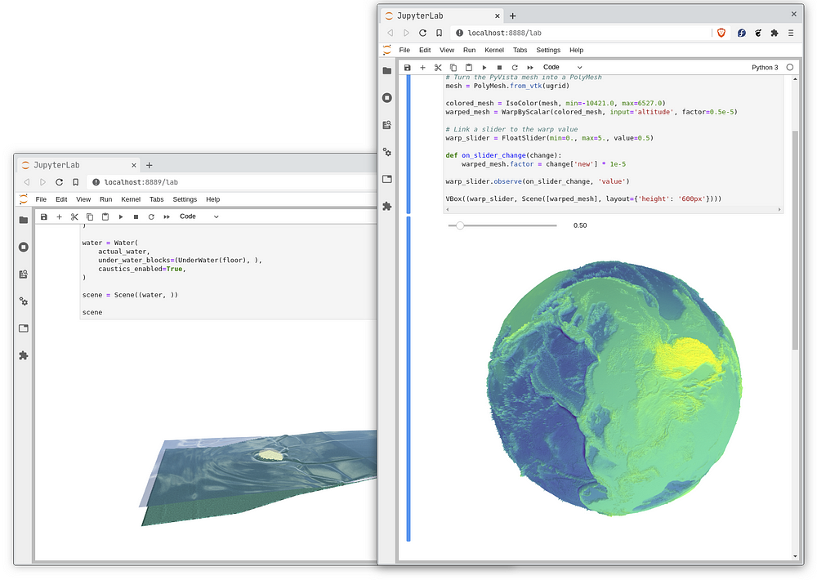The height and width of the screenshot is (580, 817).
Task: Click the kernel status circle next to Python 3
Action: (x=790, y=68)
